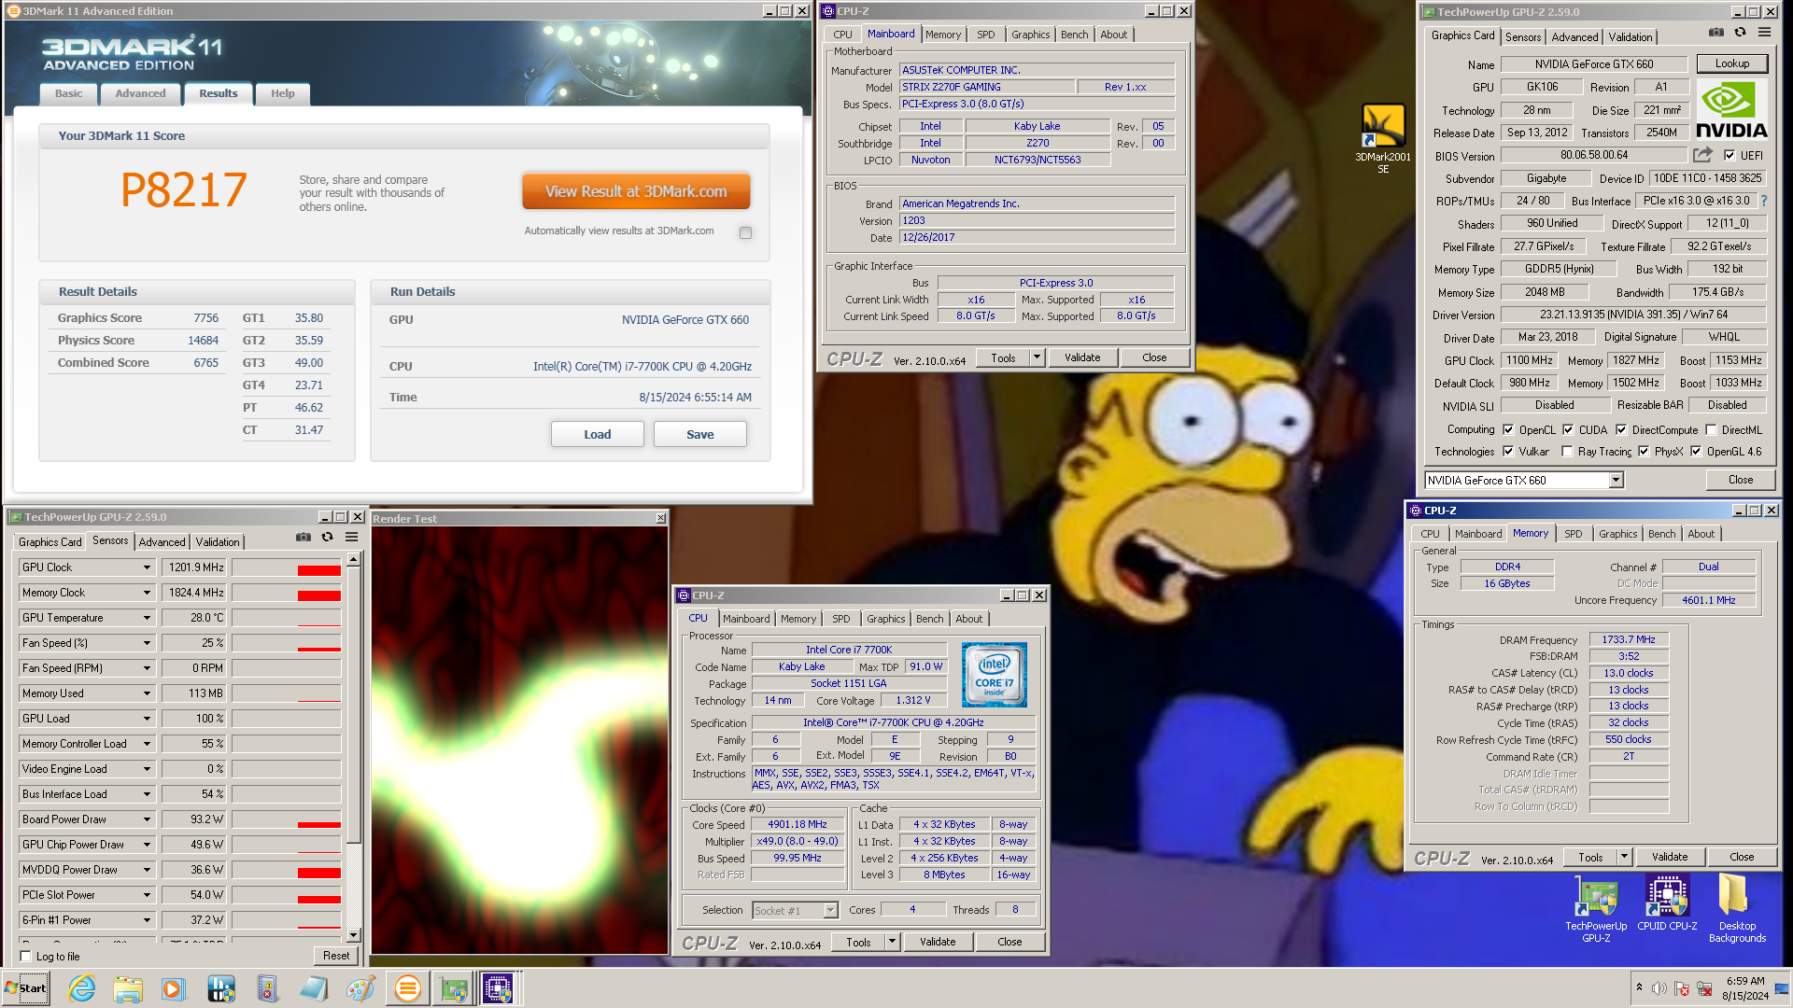This screenshot has width=1793, height=1008.
Task: Click the Save button in 3DMark 11
Action: pos(700,435)
